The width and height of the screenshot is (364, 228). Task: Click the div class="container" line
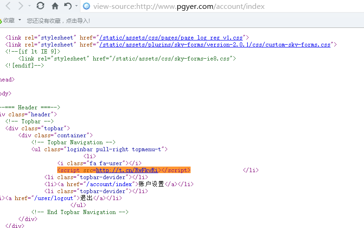pyautogui.click(x=55, y=135)
